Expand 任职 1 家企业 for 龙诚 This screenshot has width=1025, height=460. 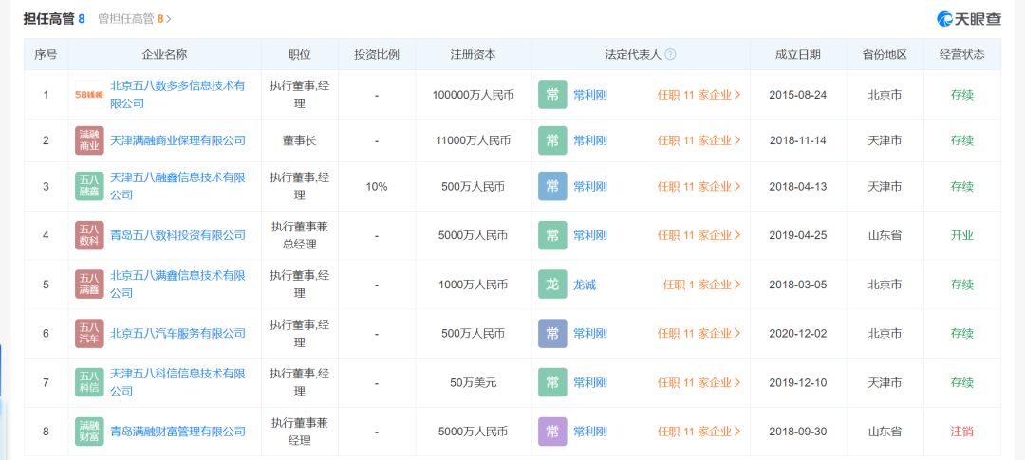[x=701, y=284]
